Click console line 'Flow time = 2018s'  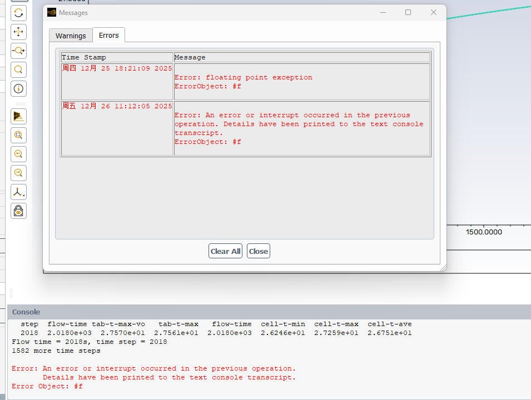click(90, 342)
